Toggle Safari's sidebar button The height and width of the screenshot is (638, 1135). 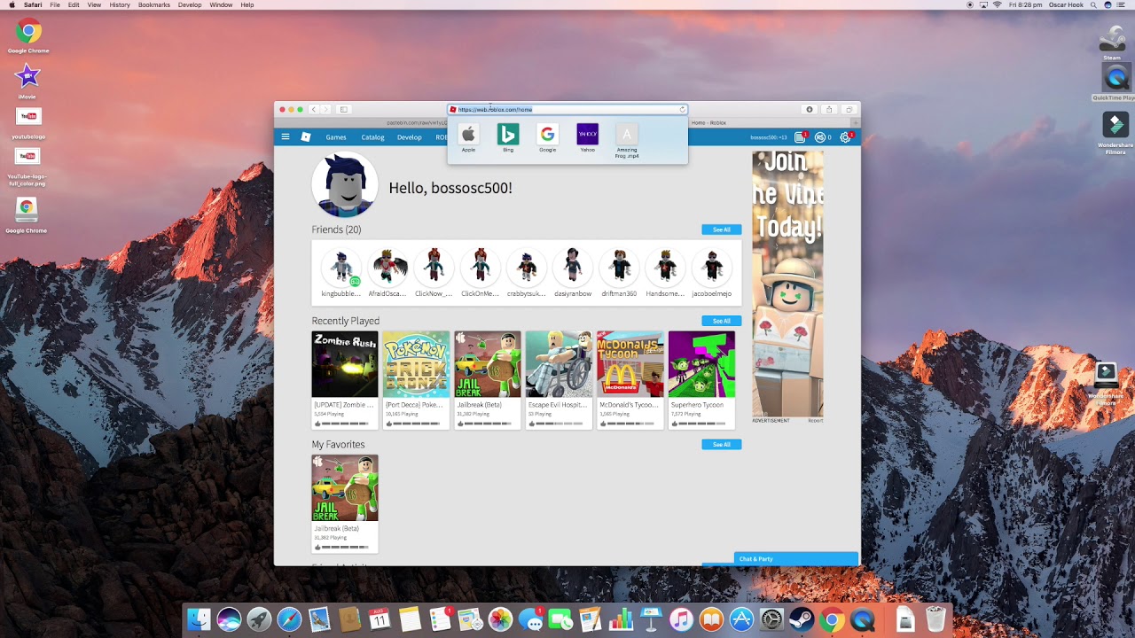click(344, 110)
